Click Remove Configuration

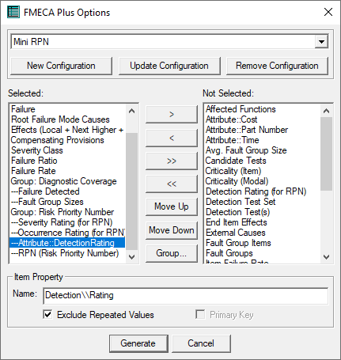tap(277, 66)
